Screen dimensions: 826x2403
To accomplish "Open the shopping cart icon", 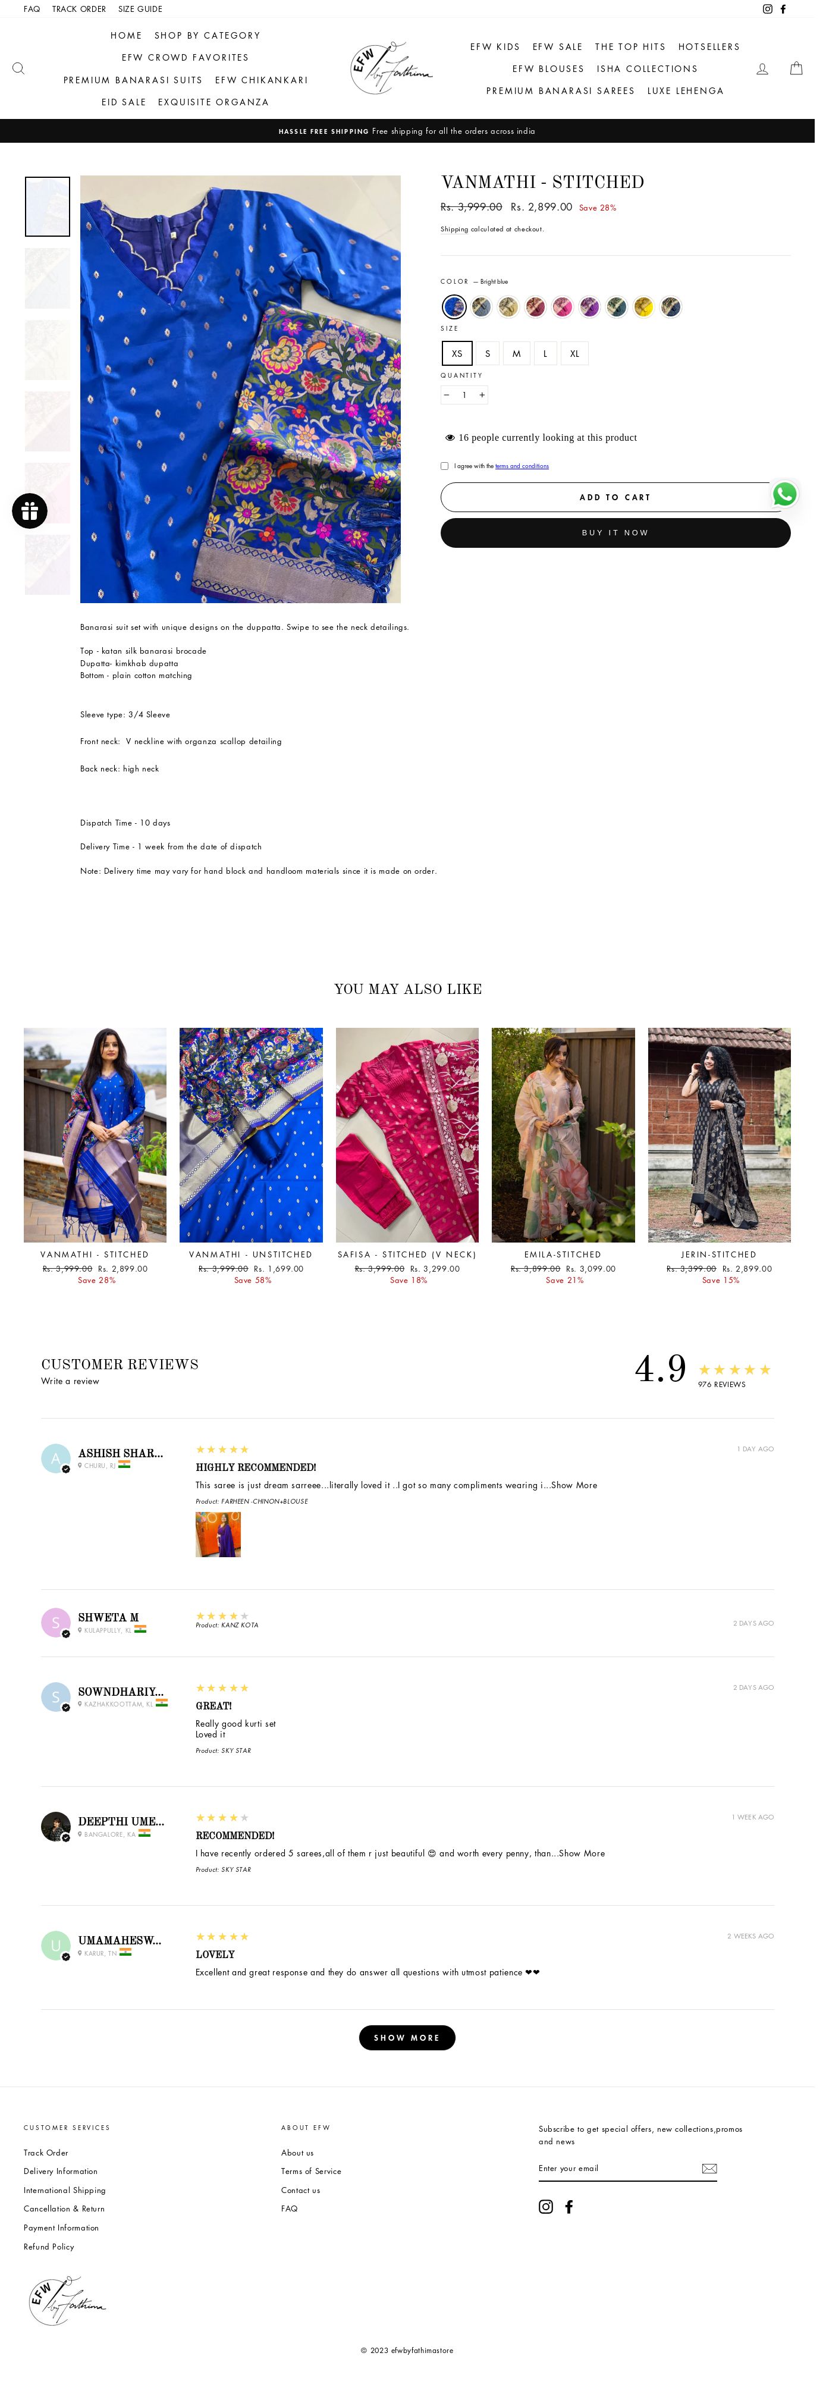I will click(806, 69).
